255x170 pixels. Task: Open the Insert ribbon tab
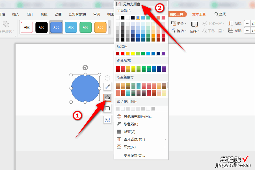(16, 14)
